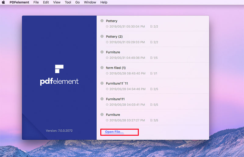Viewport: 244px width, 157px height.
Task: Open the File menu
Action: click(x=36, y=2)
